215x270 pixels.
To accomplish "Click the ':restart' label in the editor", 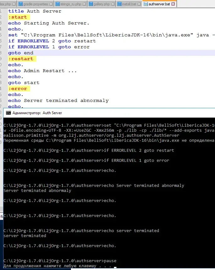I will pos(21,59).
